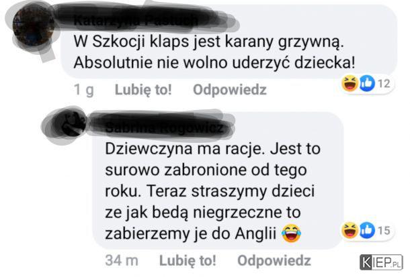Click the thumbs-up reaction on first comment
Screen dimensions: 410x277
367,83
